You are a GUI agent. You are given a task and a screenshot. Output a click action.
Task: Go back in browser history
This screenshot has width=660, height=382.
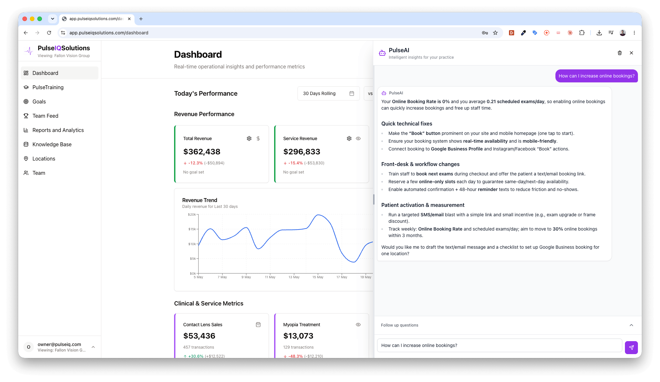26,33
